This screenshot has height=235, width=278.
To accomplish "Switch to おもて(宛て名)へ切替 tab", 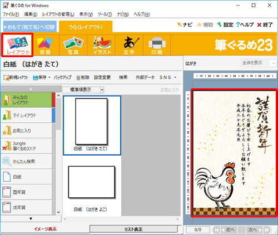I will pos(30,27).
